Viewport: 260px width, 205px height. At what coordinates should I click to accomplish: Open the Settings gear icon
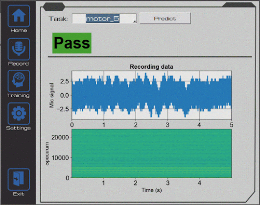[19, 113]
